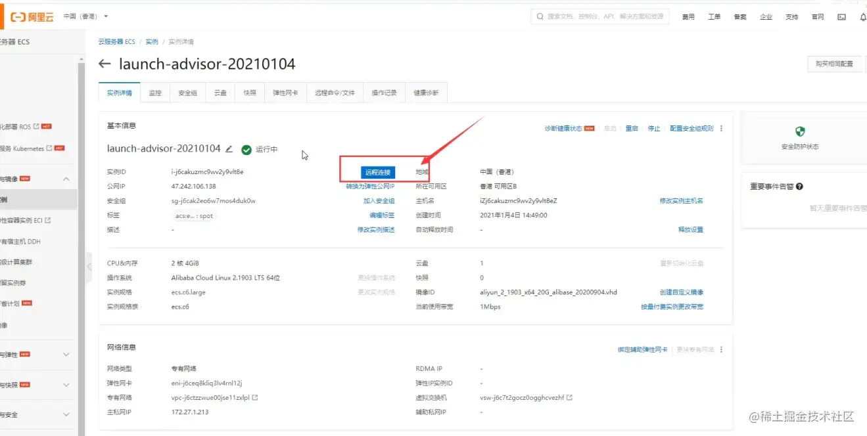Viewport: 867px width, 436px height.
Task: Click the 重启 link
Action: (632, 129)
